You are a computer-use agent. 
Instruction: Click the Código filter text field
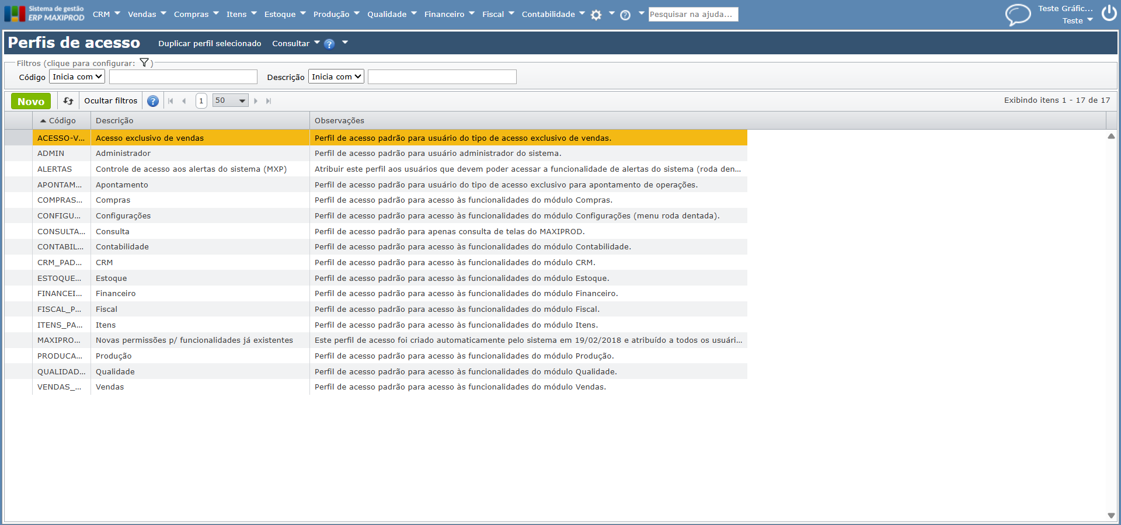tap(183, 77)
